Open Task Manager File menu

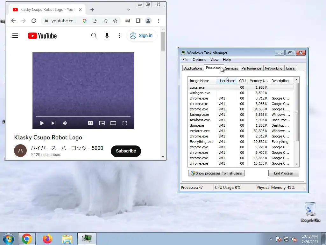coord(185,60)
